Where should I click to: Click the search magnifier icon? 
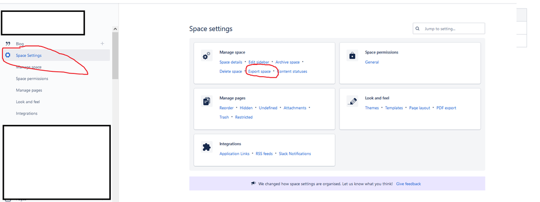(x=418, y=29)
